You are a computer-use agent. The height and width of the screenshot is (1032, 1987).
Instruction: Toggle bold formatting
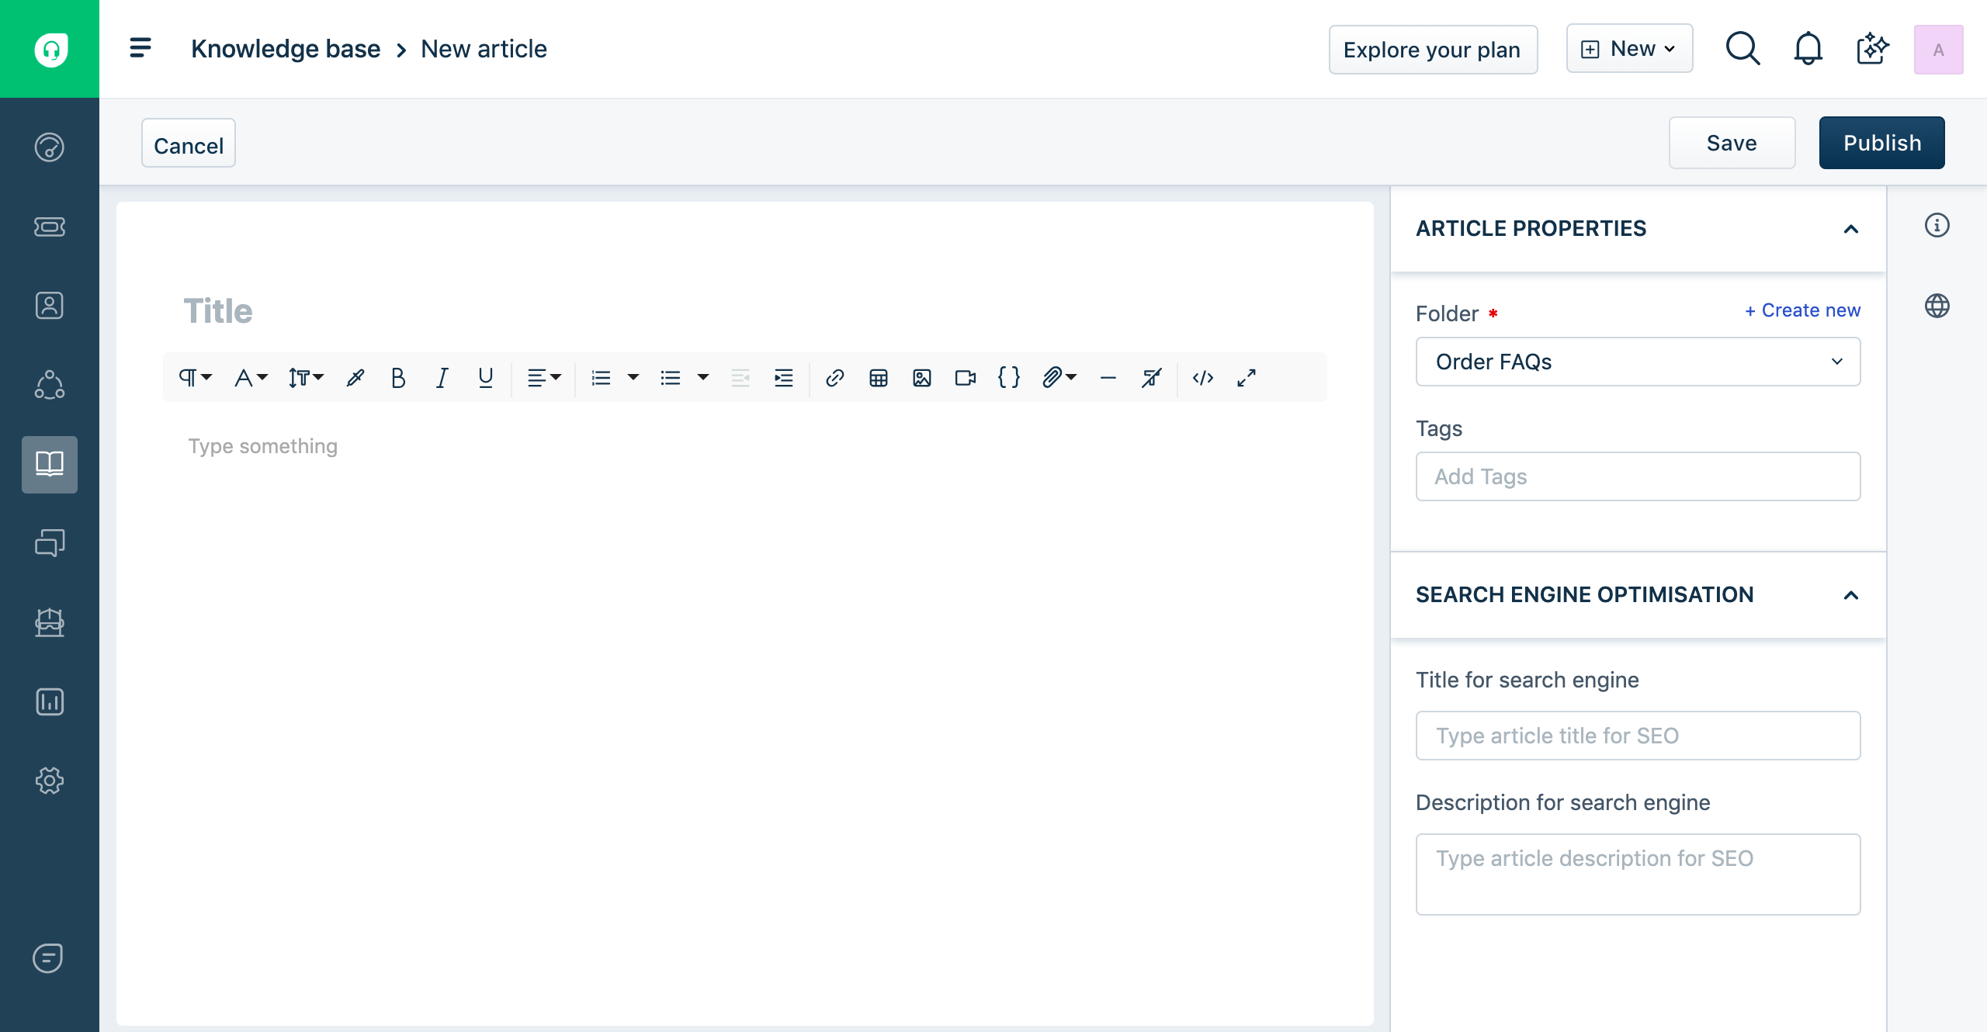[x=398, y=378]
